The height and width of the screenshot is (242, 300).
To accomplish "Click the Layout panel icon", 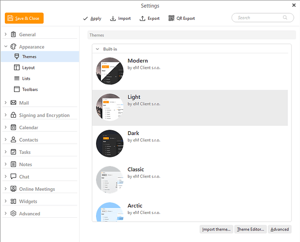I will click(x=17, y=67).
